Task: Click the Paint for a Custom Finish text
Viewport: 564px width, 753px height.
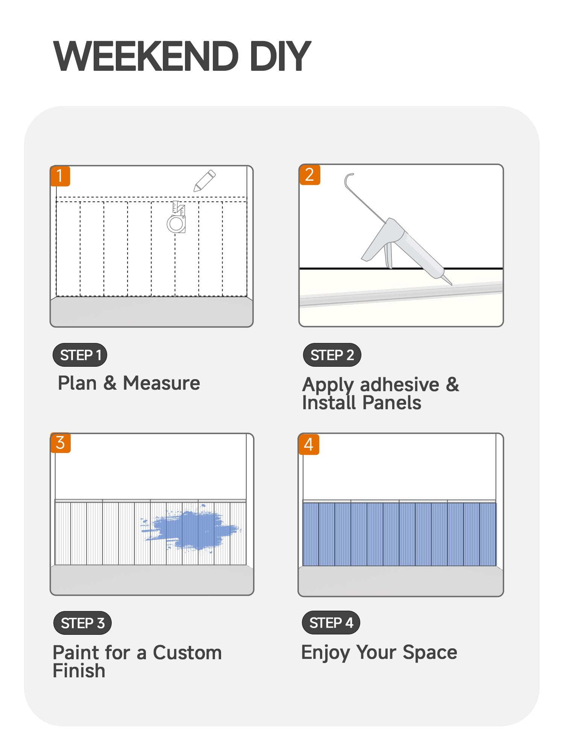Action: (x=137, y=662)
